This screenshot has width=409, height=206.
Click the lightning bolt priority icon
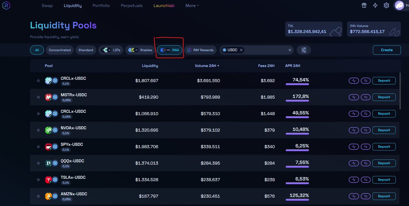point(375,5)
